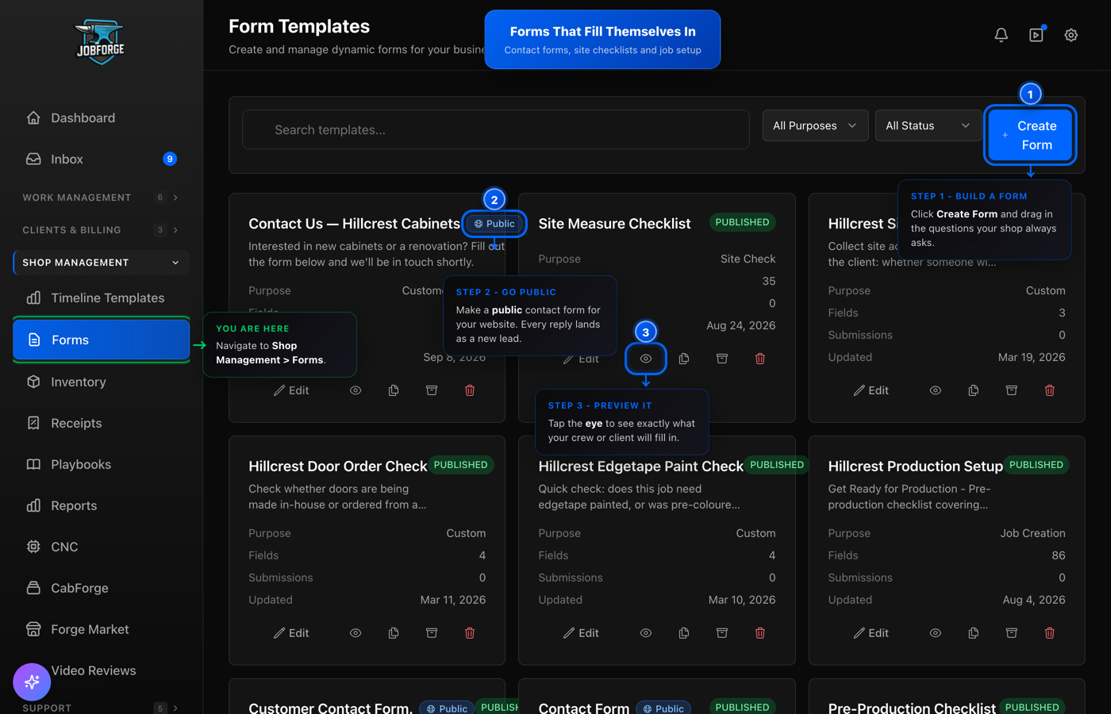Click the purple AI assistant sparkle button

click(32, 681)
